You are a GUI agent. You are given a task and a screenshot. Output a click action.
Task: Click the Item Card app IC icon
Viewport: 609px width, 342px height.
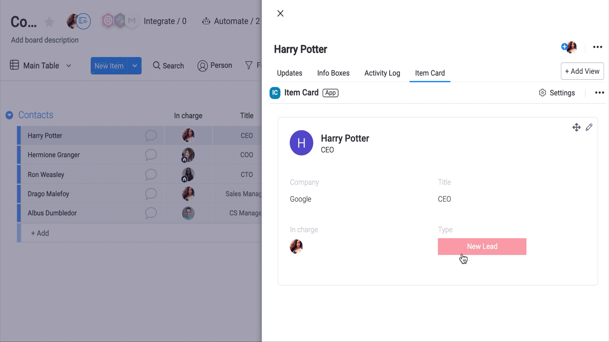[x=275, y=93]
